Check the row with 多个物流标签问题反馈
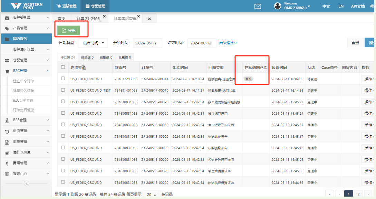This screenshot has height=199, width=376. (63, 102)
